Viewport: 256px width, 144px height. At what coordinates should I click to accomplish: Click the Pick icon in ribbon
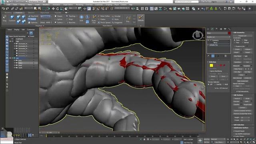[128, 19]
